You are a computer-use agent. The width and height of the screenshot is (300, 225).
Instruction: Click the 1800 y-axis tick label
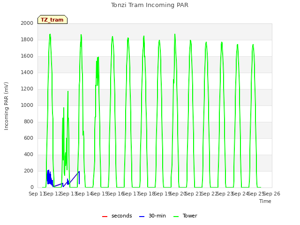pos(27,39)
